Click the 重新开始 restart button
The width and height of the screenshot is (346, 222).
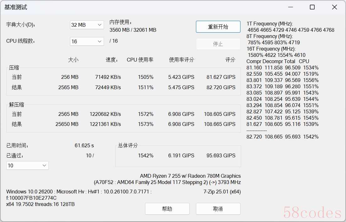click(x=218, y=27)
